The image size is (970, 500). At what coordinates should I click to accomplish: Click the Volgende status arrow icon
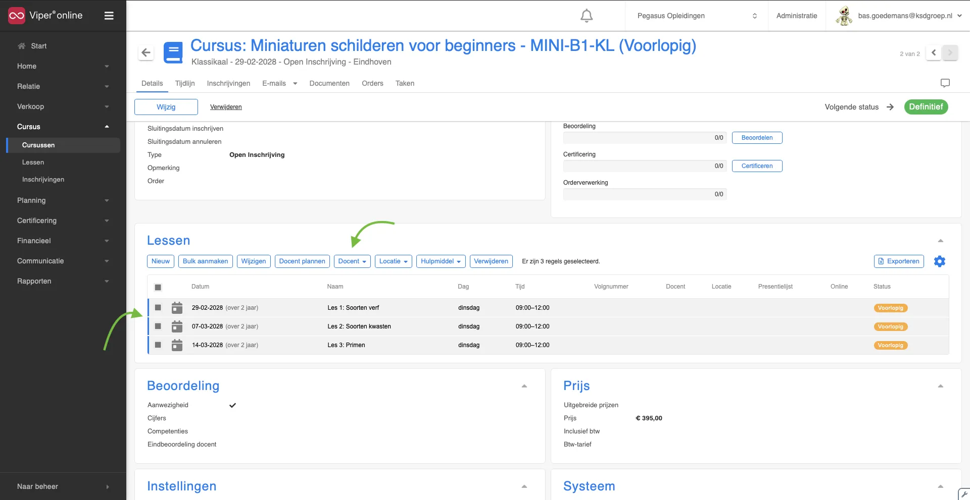pos(890,107)
